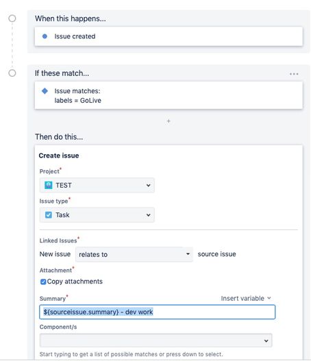
Task: Click the Issue created trigger blue dot icon
Action: pyautogui.click(x=45, y=36)
